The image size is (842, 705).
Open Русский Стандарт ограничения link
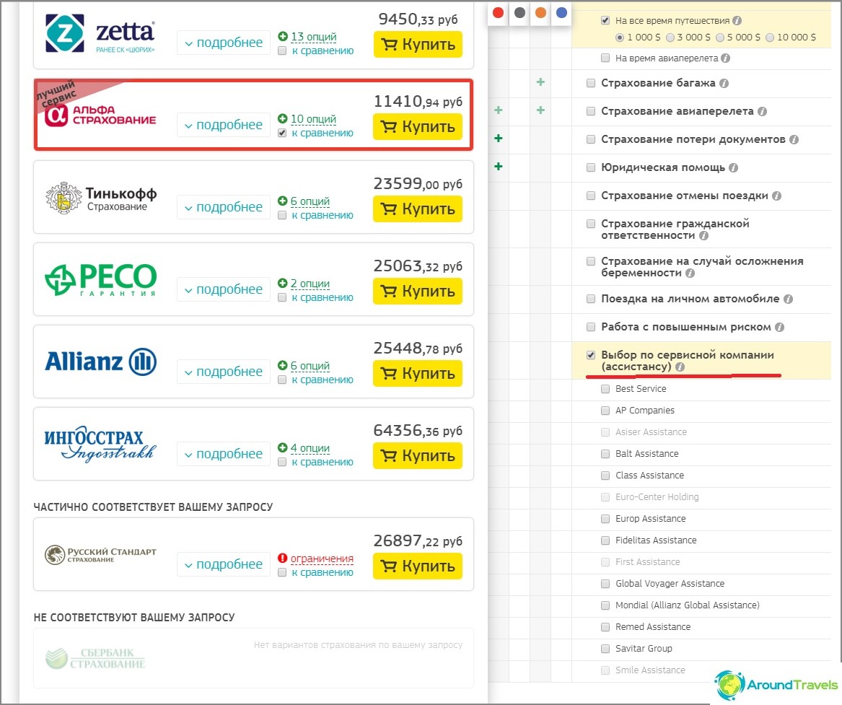(x=322, y=559)
